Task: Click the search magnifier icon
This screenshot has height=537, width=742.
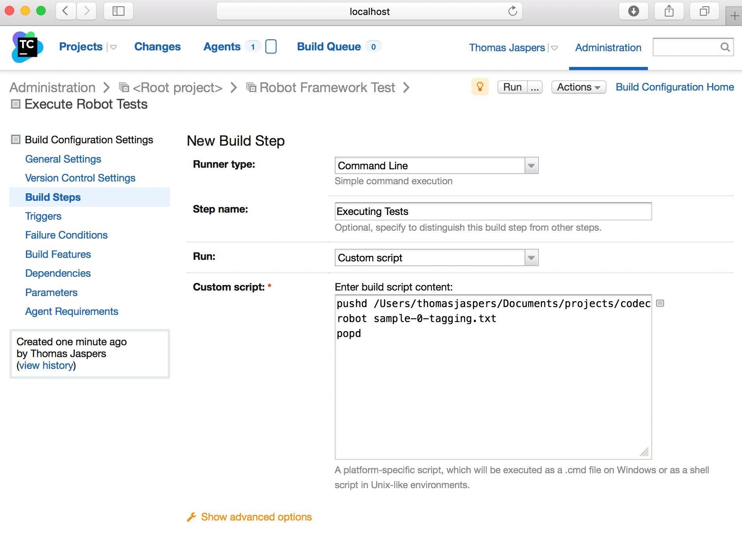Action: click(725, 47)
